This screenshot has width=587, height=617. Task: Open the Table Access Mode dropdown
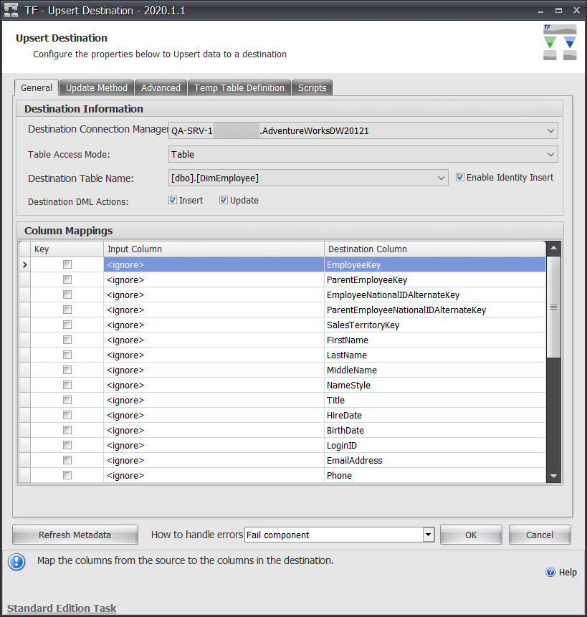550,154
